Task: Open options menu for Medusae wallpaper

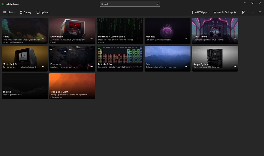Action: pos(186,39)
